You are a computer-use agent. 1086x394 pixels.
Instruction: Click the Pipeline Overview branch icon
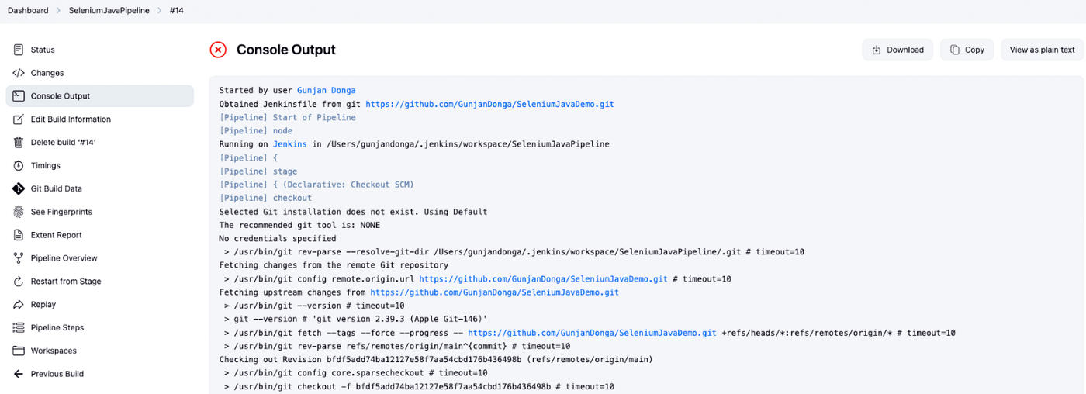click(19, 258)
